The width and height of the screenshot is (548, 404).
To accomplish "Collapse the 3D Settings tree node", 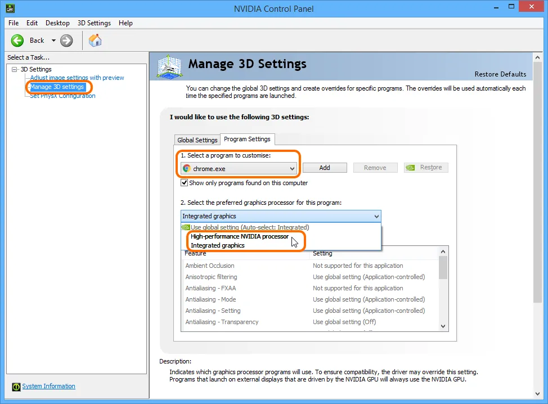I will click(14, 69).
